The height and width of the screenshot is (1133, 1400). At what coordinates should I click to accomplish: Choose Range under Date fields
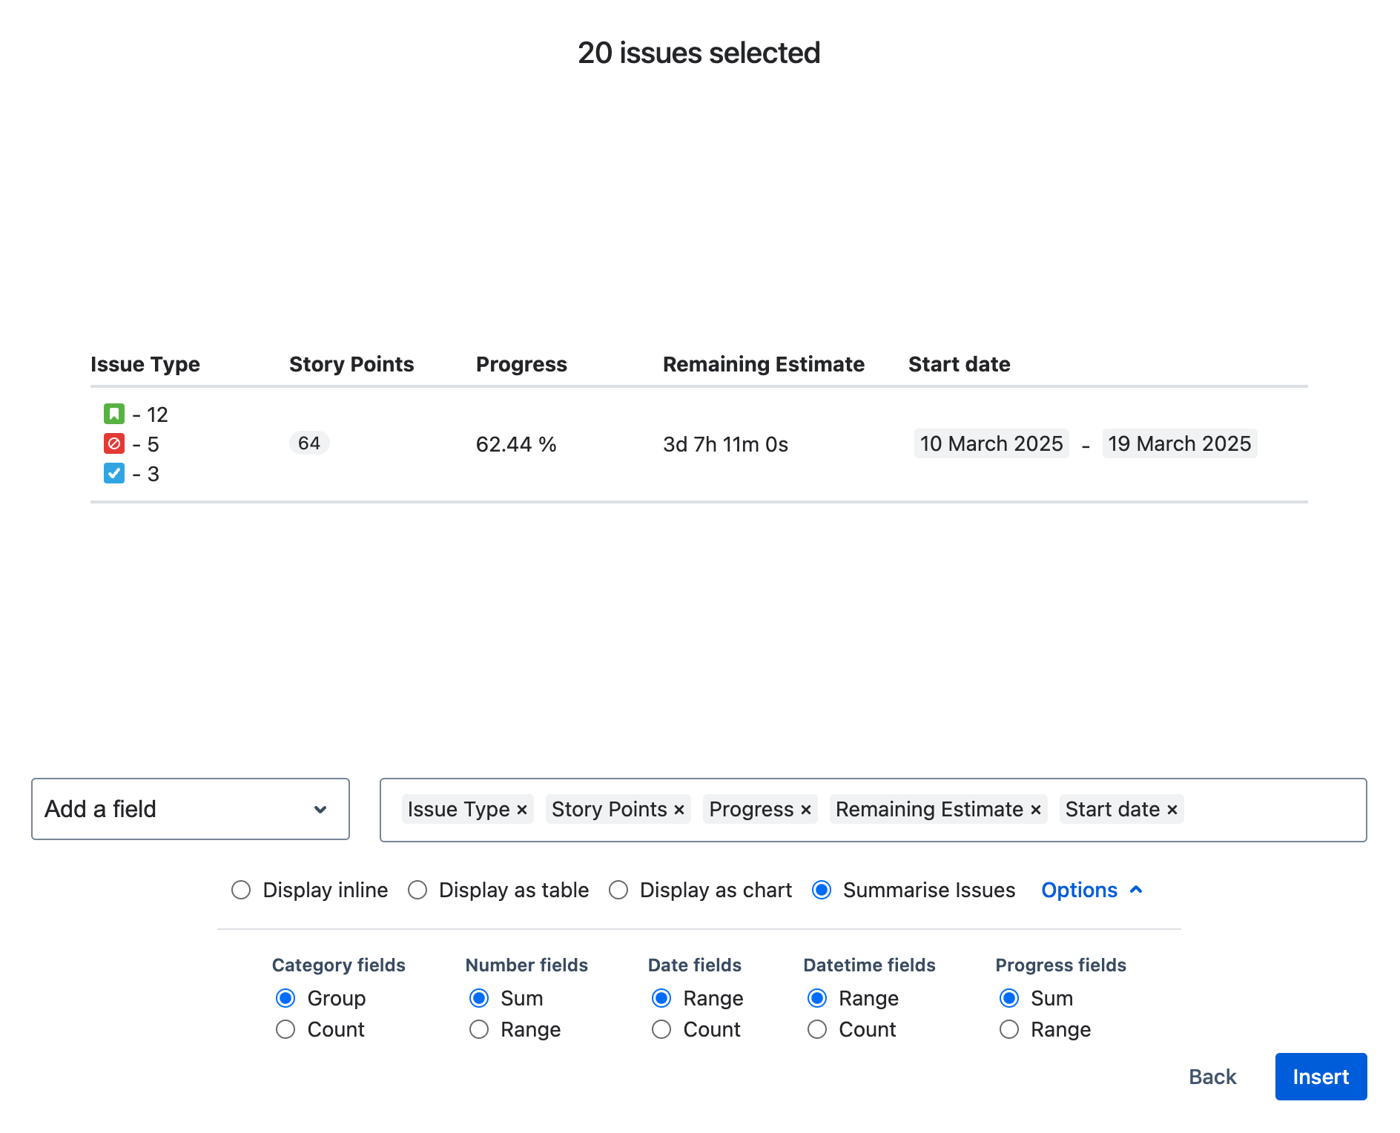661,998
